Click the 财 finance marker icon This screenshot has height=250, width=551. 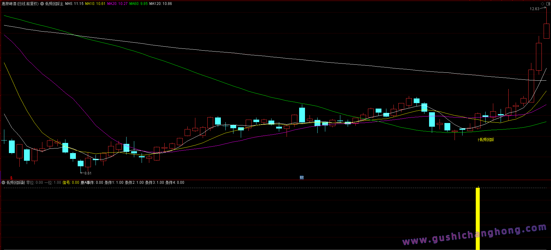(x=302, y=178)
